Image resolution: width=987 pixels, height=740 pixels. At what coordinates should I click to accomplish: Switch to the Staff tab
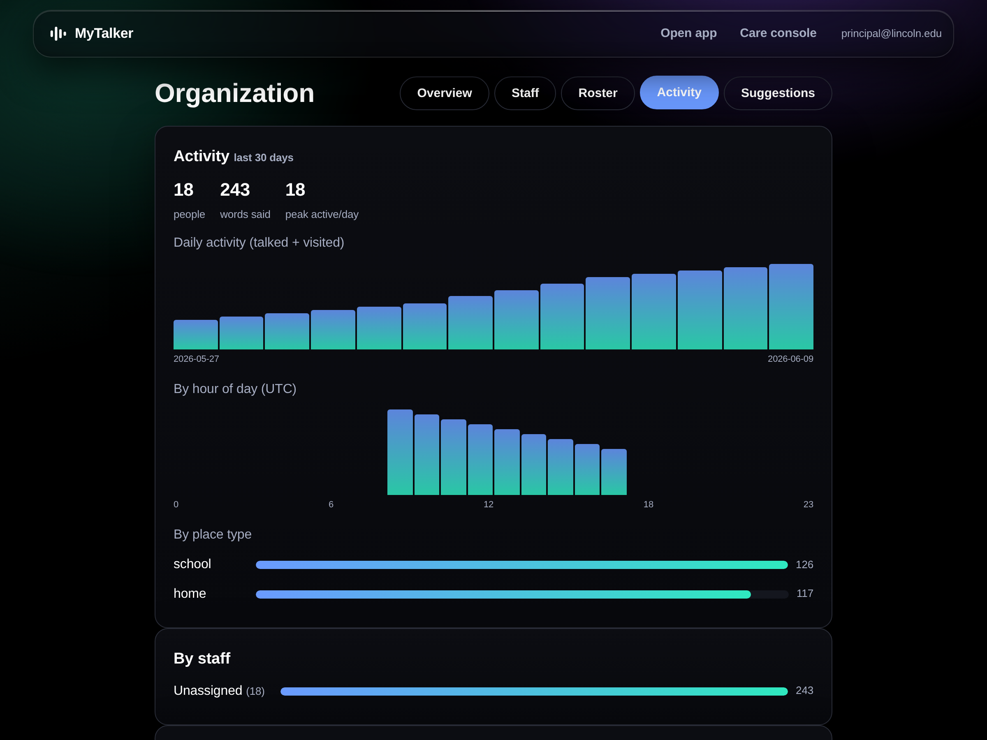[525, 93]
